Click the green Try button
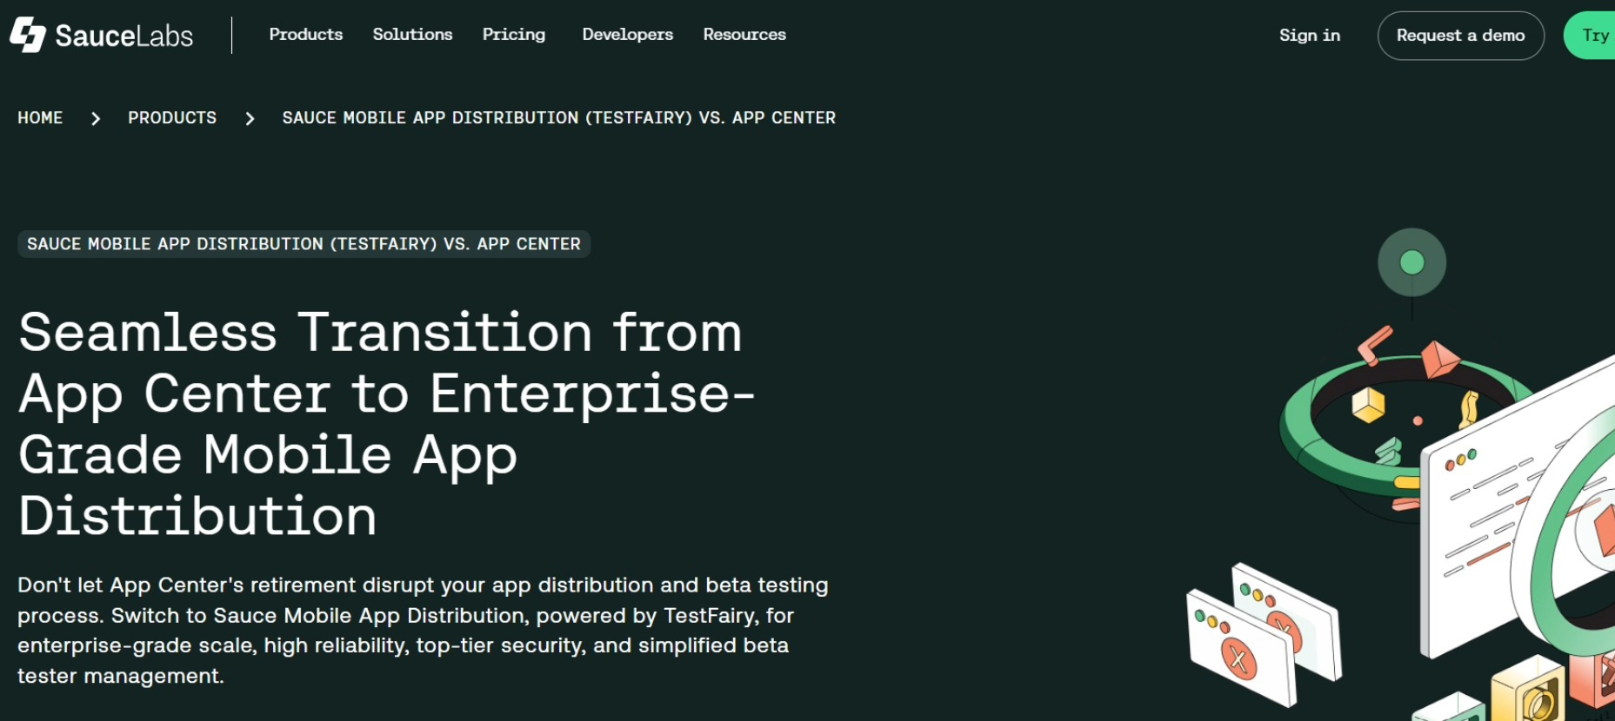 (x=1590, y=36)
